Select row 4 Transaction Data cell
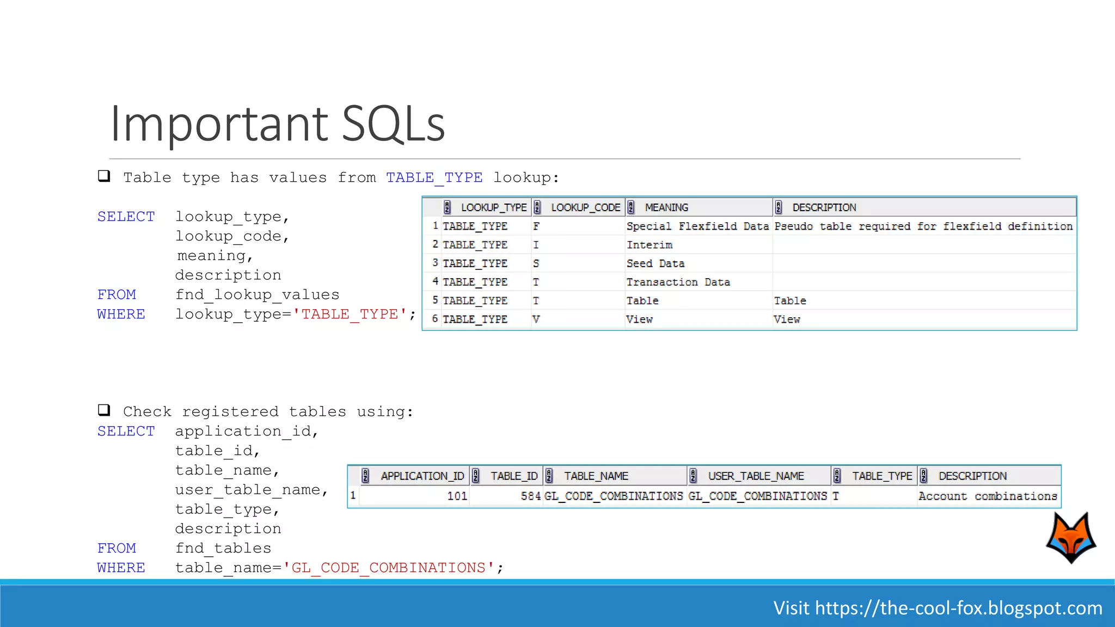Viewport: 1115px width, 627px height. click(678, 282)
